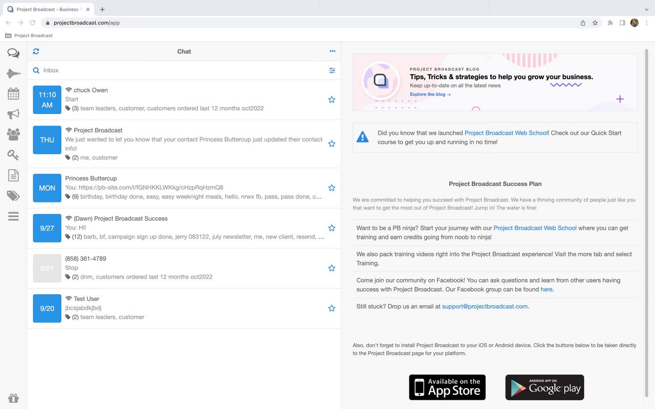This screenshot has height=409, width=655.
Task: Bookmark this page with the star icon
Action: click(x=595, y=22)
